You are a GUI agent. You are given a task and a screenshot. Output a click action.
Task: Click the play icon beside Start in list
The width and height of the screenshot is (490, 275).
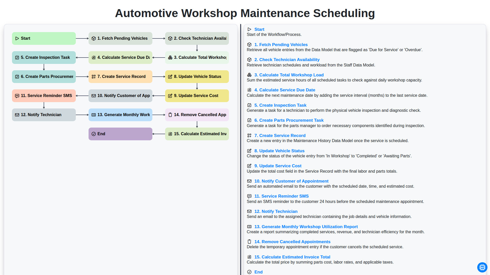(249, 29)
